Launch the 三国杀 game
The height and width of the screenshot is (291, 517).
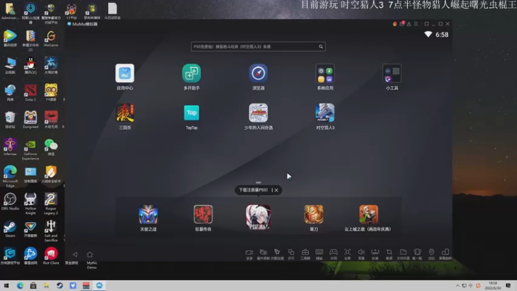click(125, 113)
